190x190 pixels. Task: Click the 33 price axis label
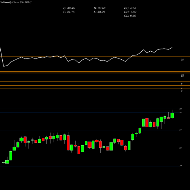(180, 109)
